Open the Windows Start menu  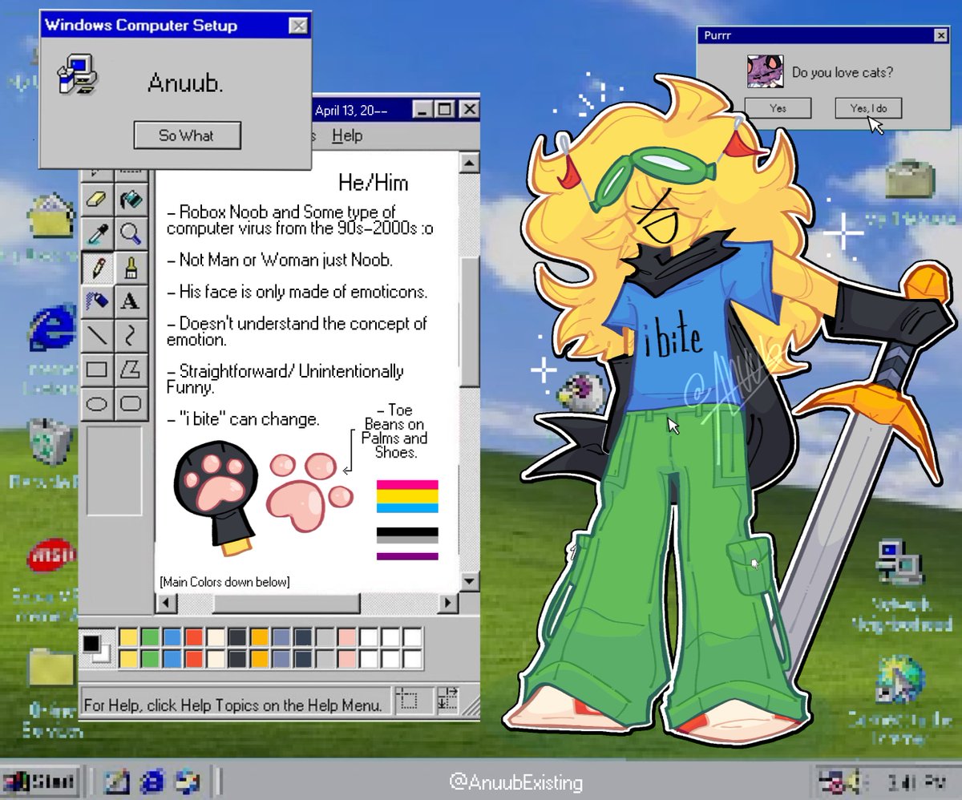pyautogui.click(x=40, y=781)
